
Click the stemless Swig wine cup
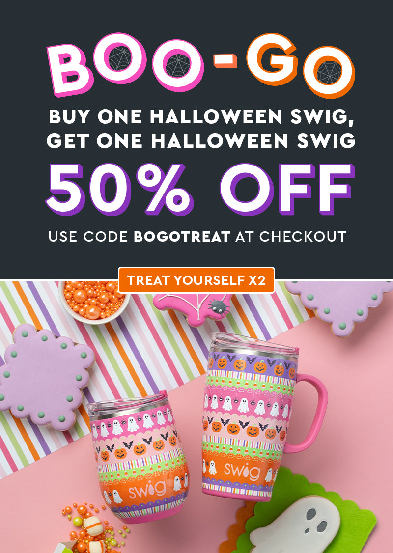(x=139, y=459)
